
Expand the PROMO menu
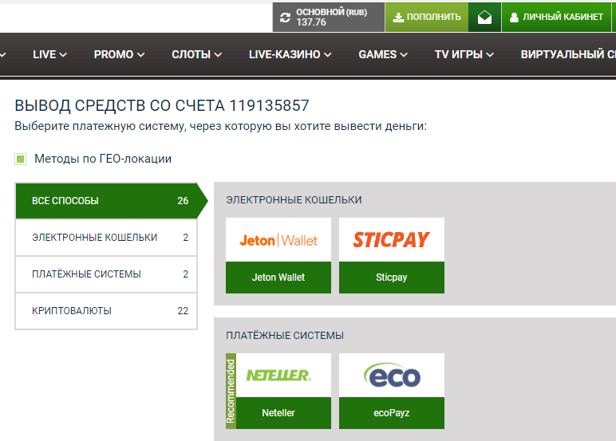[119, 54]
